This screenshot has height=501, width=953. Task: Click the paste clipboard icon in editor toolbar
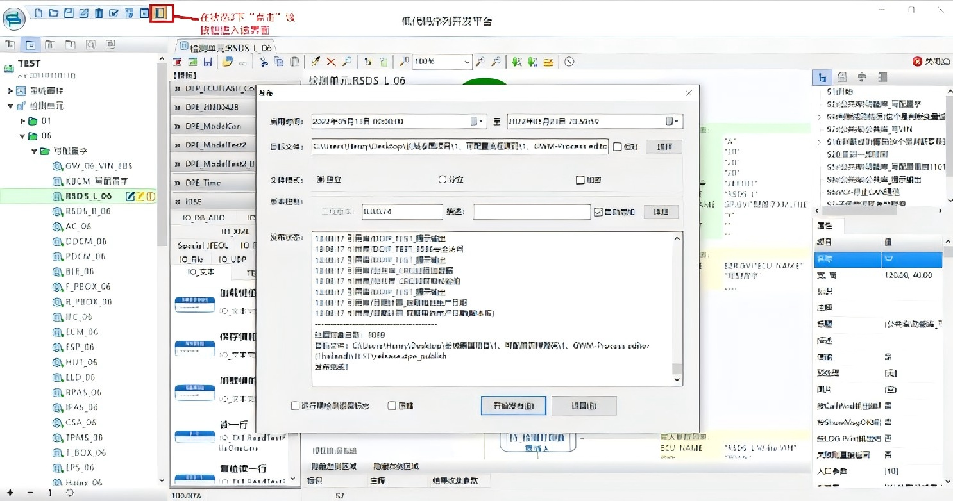(294, 62)
